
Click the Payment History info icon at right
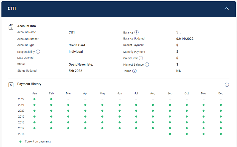pyautogui.click(x=227, y=85)
